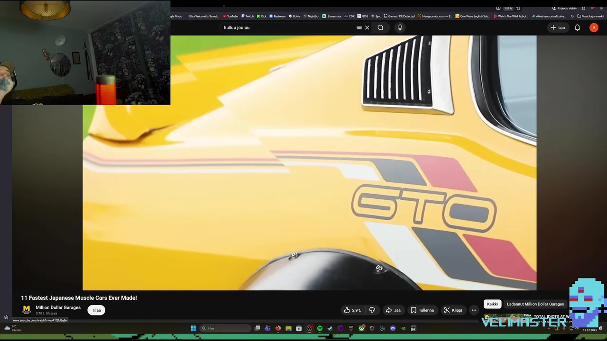Open Xbox app from taskbar
The height and width of the screenshot is (341, 607).
(x=362, y=328)
